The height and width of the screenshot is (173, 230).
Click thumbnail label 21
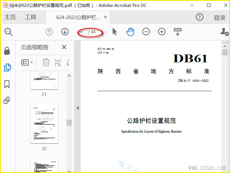click(x=44, y=95)
